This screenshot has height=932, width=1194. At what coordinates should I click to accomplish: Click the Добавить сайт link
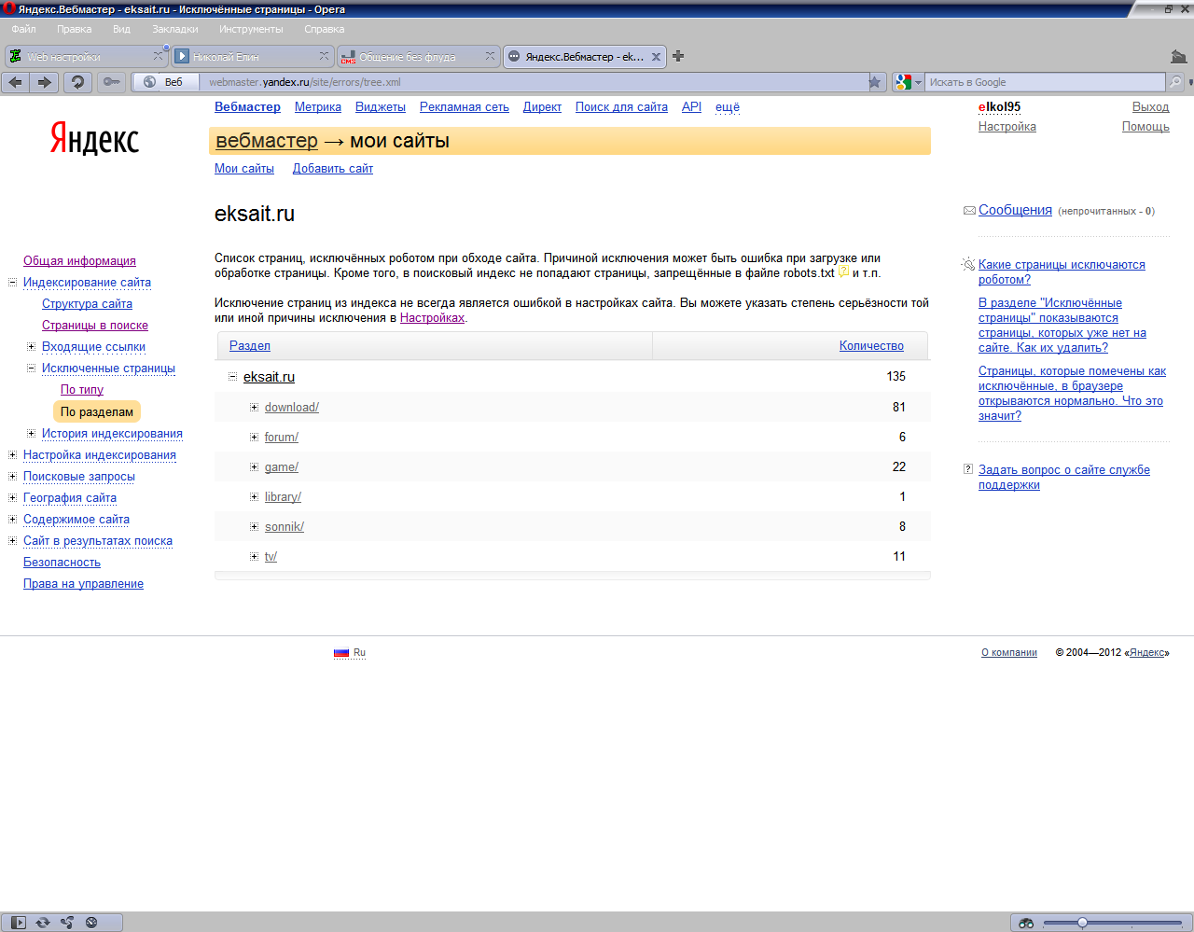(332, 169)
